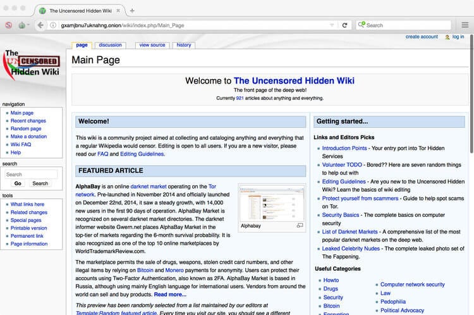Open the browser hamburger menu

[465, 25]
